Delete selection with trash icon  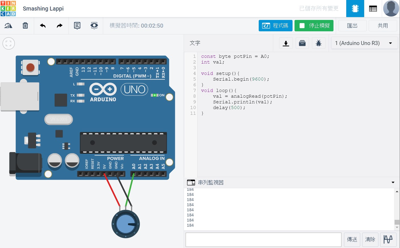coord(25,26)
